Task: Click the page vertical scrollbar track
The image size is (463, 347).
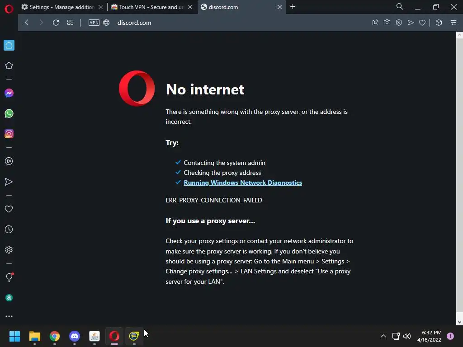Action: point(459,178)
